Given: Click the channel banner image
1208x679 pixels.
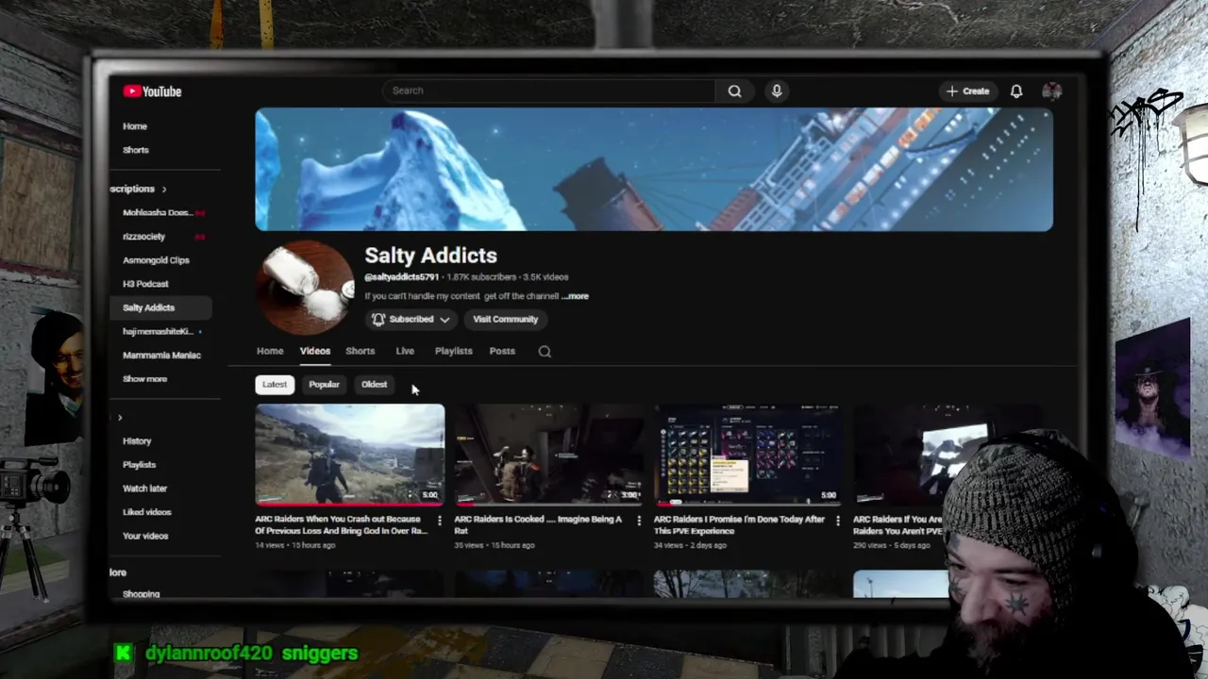Looking at the screenshot, I should (653, 170).
